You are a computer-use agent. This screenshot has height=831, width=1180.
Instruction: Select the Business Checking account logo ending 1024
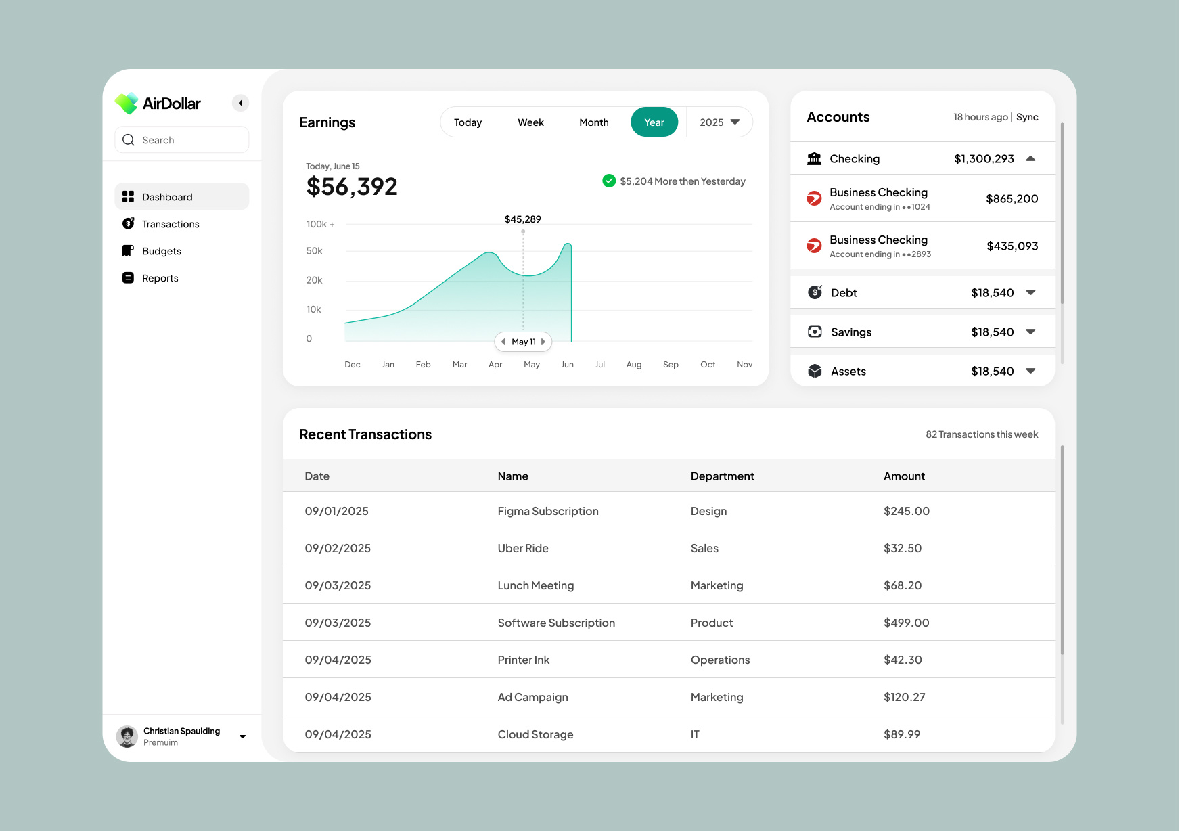pyautogui.click(x=813, y=198)
